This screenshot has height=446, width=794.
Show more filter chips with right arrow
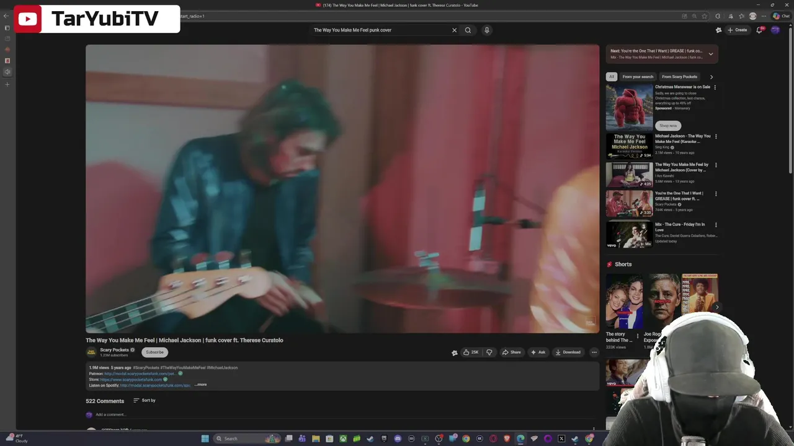(711, 77)
